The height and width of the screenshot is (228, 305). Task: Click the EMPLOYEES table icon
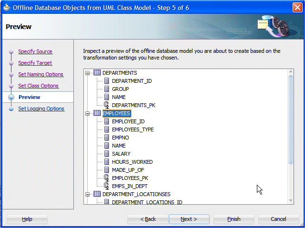pyautogui.click(x=97, y=113)
